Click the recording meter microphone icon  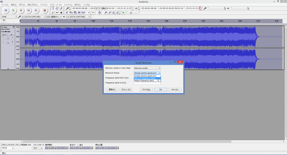tap(67, 8)
